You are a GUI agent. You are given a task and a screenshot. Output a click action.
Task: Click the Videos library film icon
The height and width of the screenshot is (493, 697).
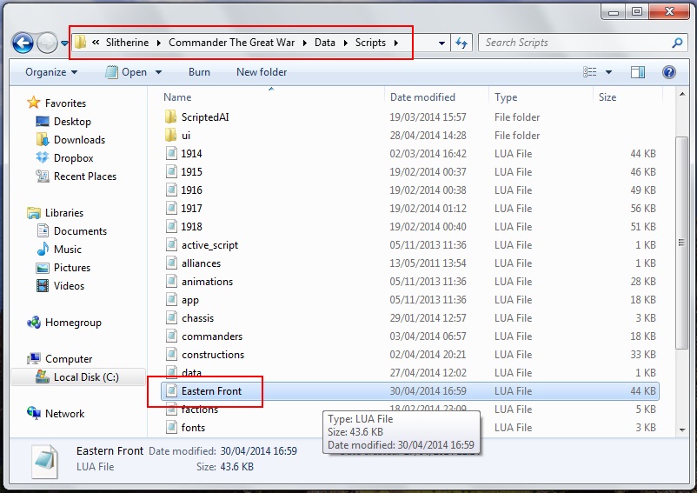click(43, 285)
